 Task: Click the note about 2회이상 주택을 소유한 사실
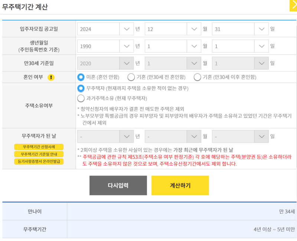(x=155, y=150)
